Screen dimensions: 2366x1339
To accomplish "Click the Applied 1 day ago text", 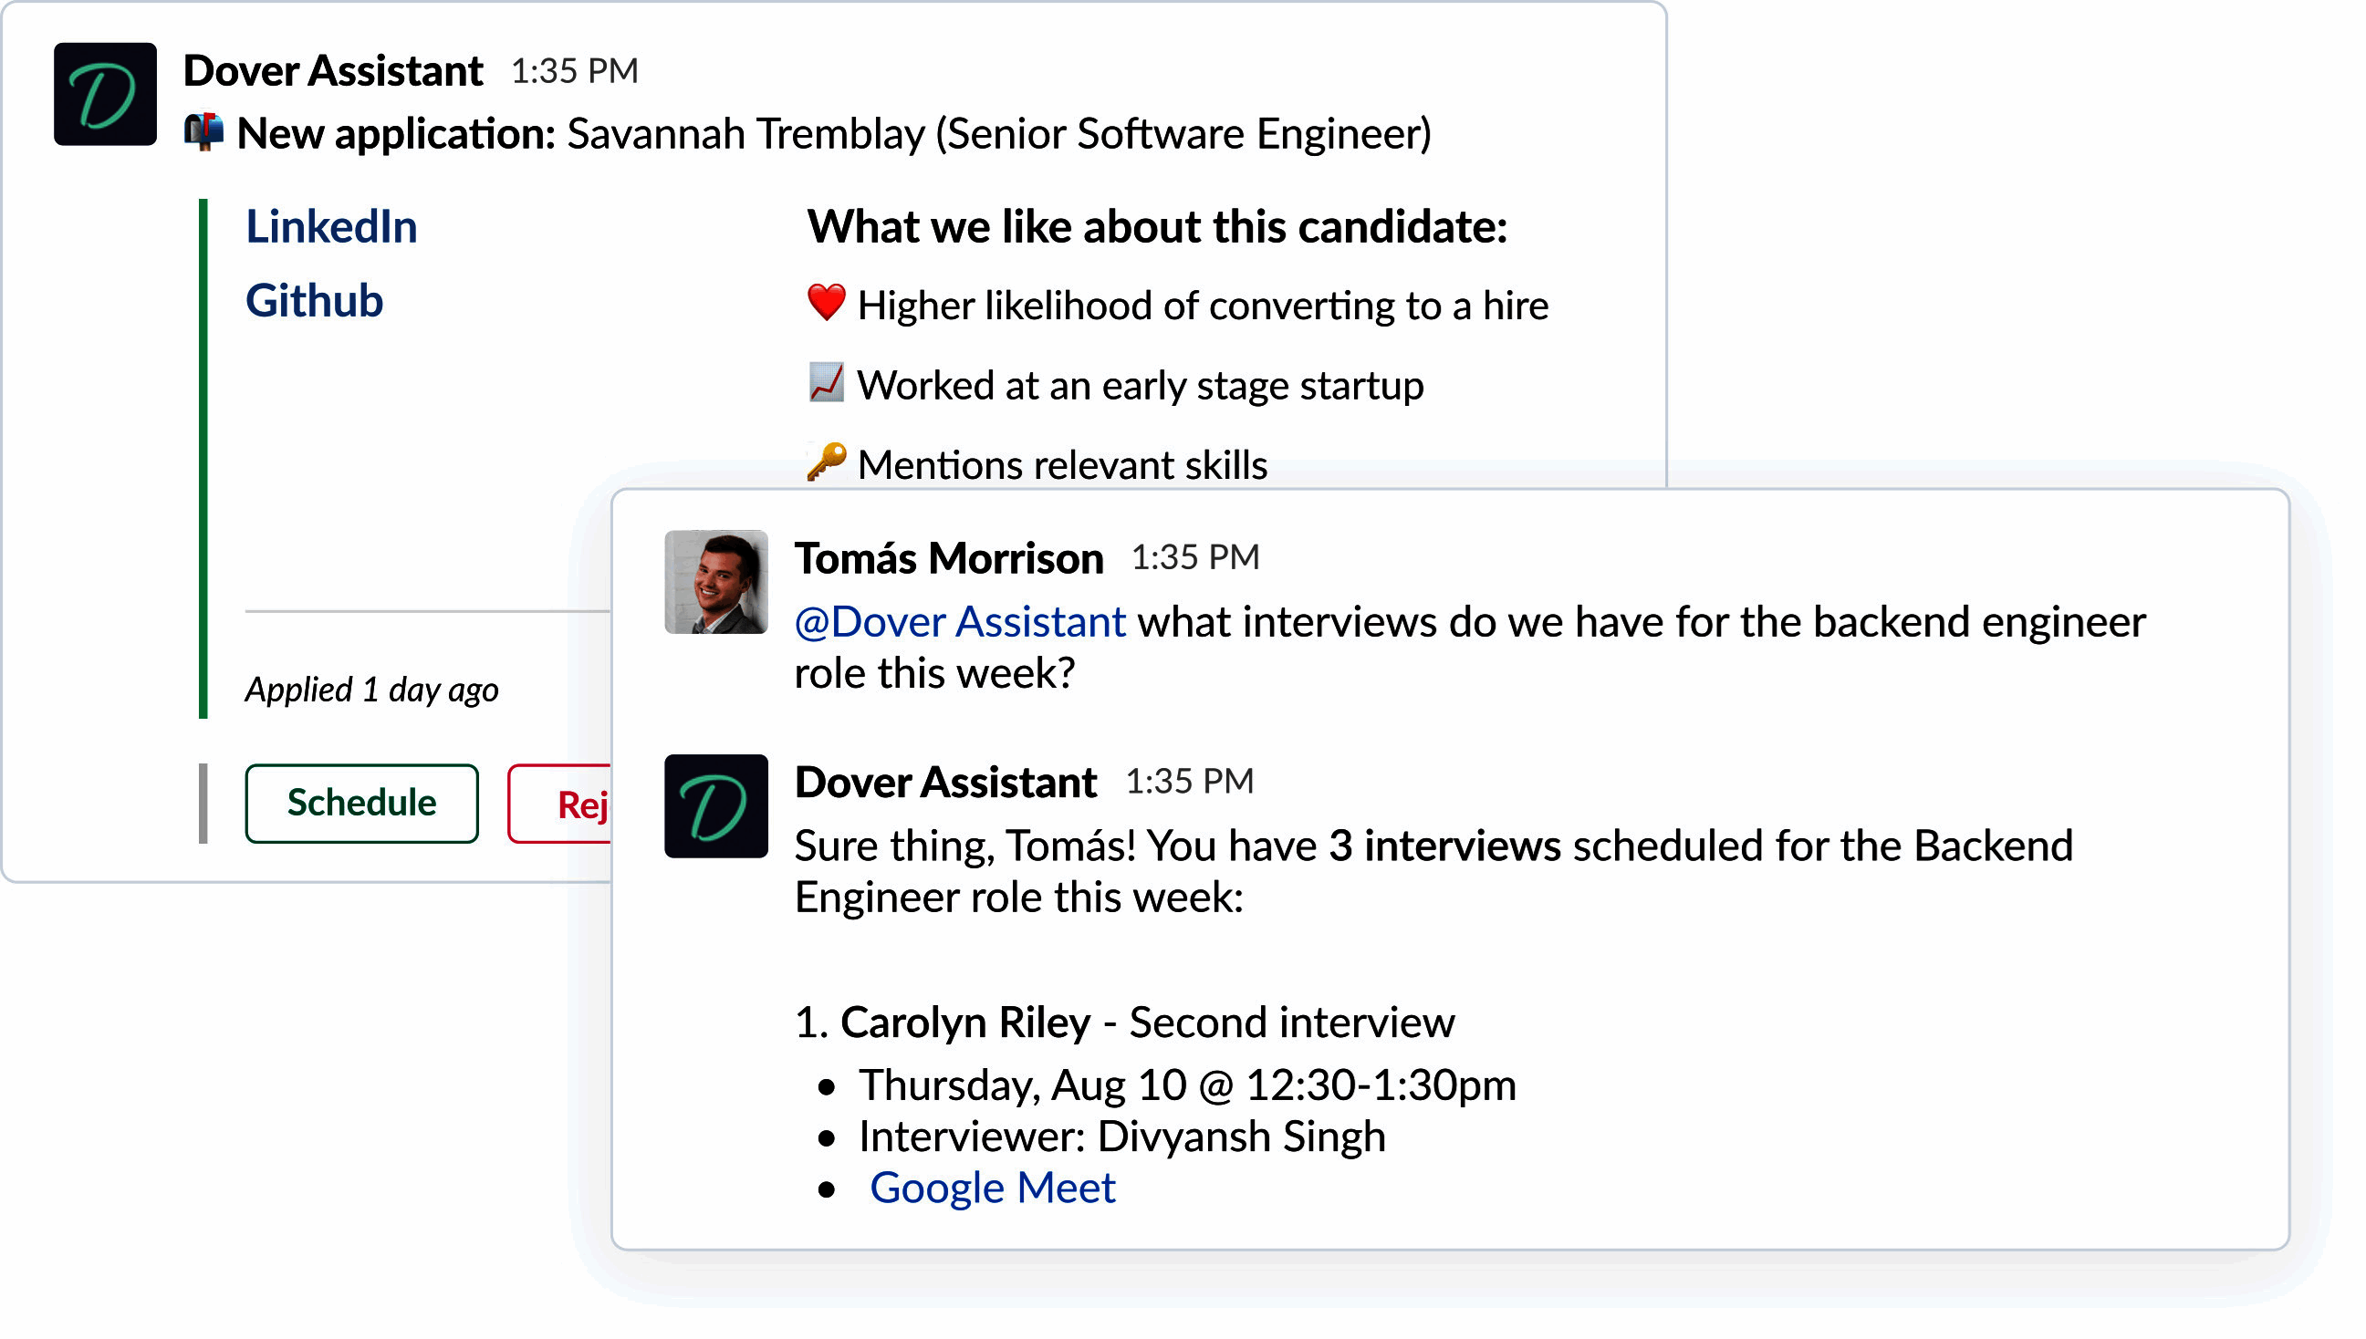I will [371, 690].
